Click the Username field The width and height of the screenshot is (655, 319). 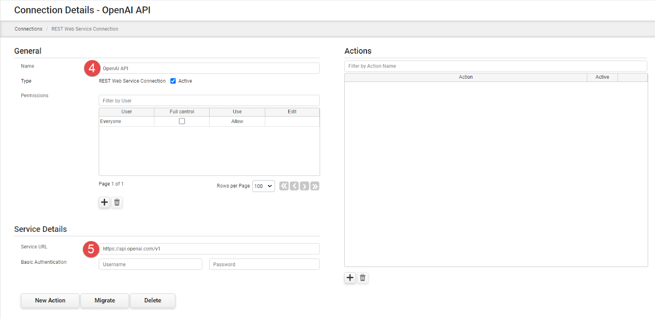pyautogui.click(x=151, y=265)
